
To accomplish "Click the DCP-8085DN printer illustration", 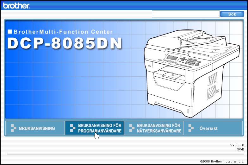I will click(192, 73).
